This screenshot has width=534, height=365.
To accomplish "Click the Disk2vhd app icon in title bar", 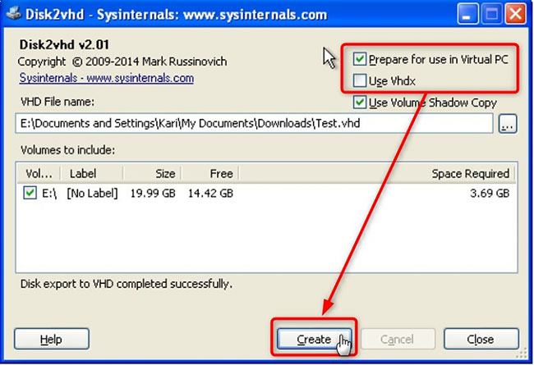I will coord(14,14).
